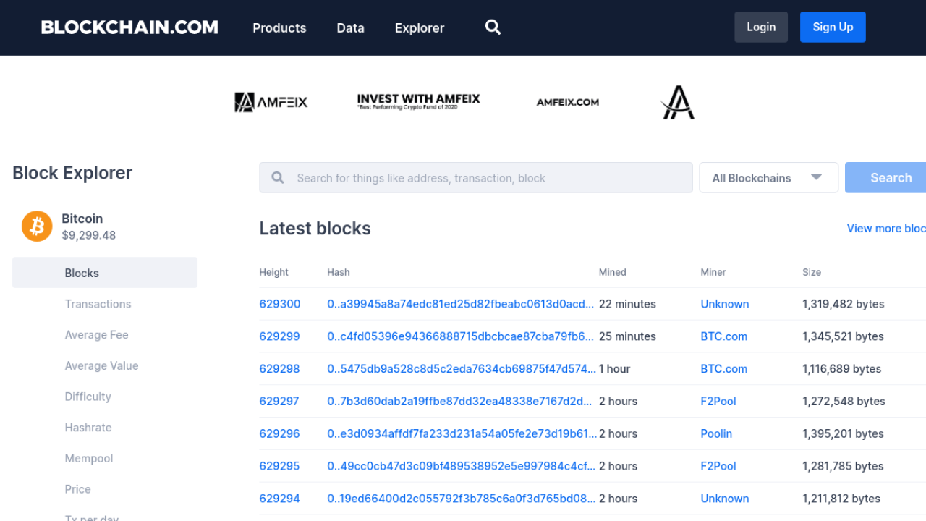Open the All Blockchains dropdown
The image size is (926, 521).
click(768, 178)
